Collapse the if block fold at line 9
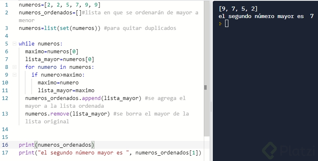318x161 pixels. (14, 75)
